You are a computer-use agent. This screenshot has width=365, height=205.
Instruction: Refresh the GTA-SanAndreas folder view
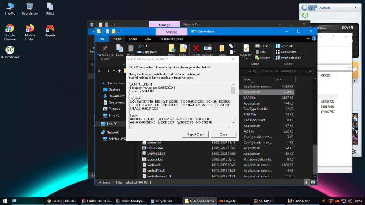pos(255,71)
